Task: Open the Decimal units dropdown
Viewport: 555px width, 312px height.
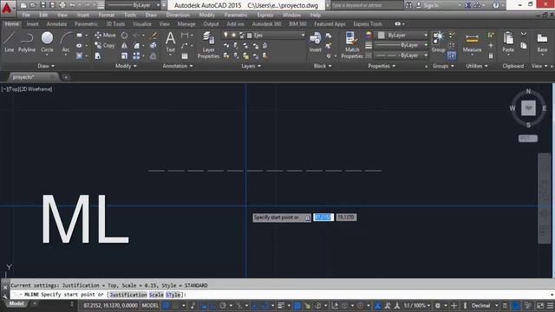Action: click(484, 305)
